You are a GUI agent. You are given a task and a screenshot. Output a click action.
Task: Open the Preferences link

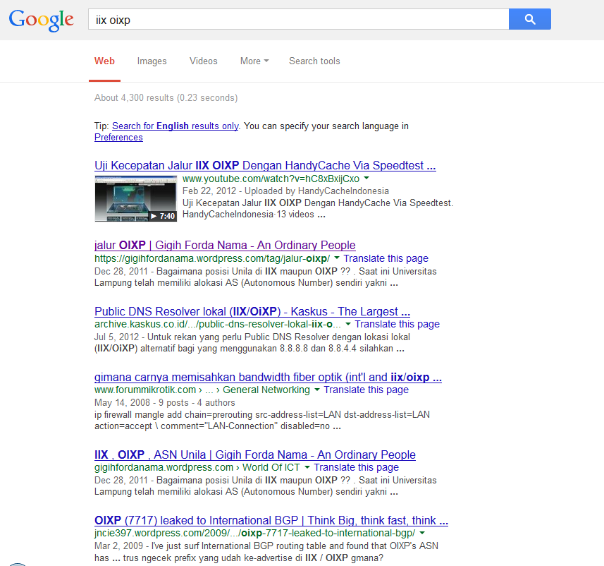[x=118, y=138]
